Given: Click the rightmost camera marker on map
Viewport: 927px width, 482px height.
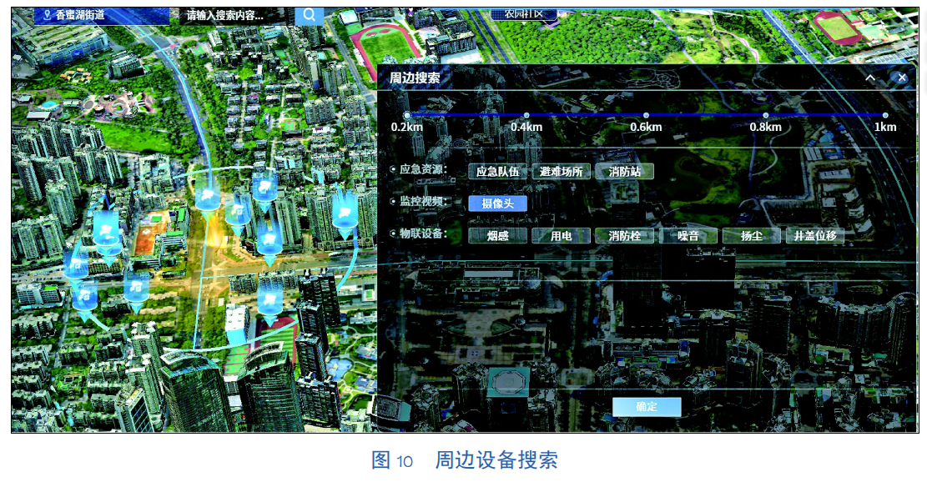Looking at the screenshot, I should 344,210.
